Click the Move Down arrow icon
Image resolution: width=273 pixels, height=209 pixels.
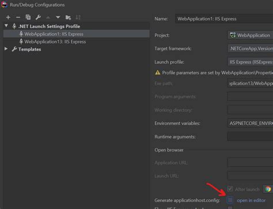point(58,17)
